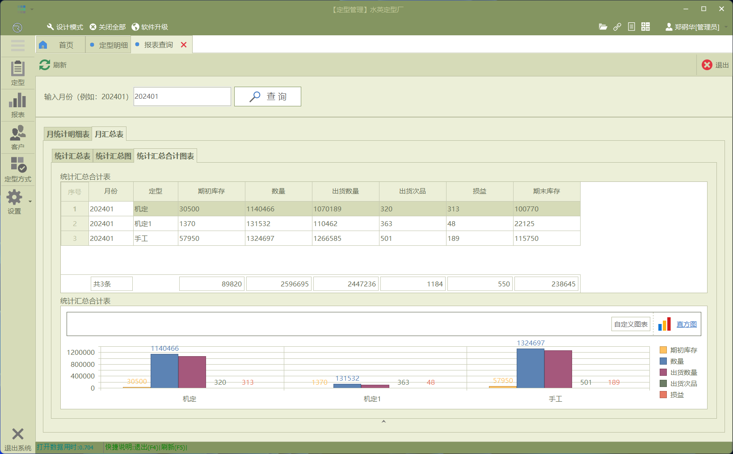The height and width of the screenshot is (454, 733).
Task: Click cell value 115750
Action: pos(547,238)
